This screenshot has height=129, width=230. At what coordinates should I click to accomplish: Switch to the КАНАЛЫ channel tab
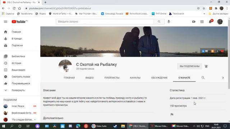tap(135, 78)
